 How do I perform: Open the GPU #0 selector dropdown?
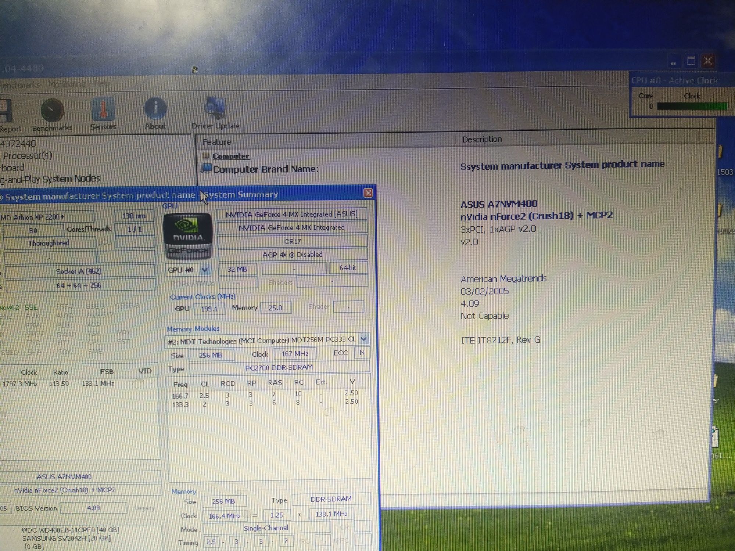pos(205,270)
